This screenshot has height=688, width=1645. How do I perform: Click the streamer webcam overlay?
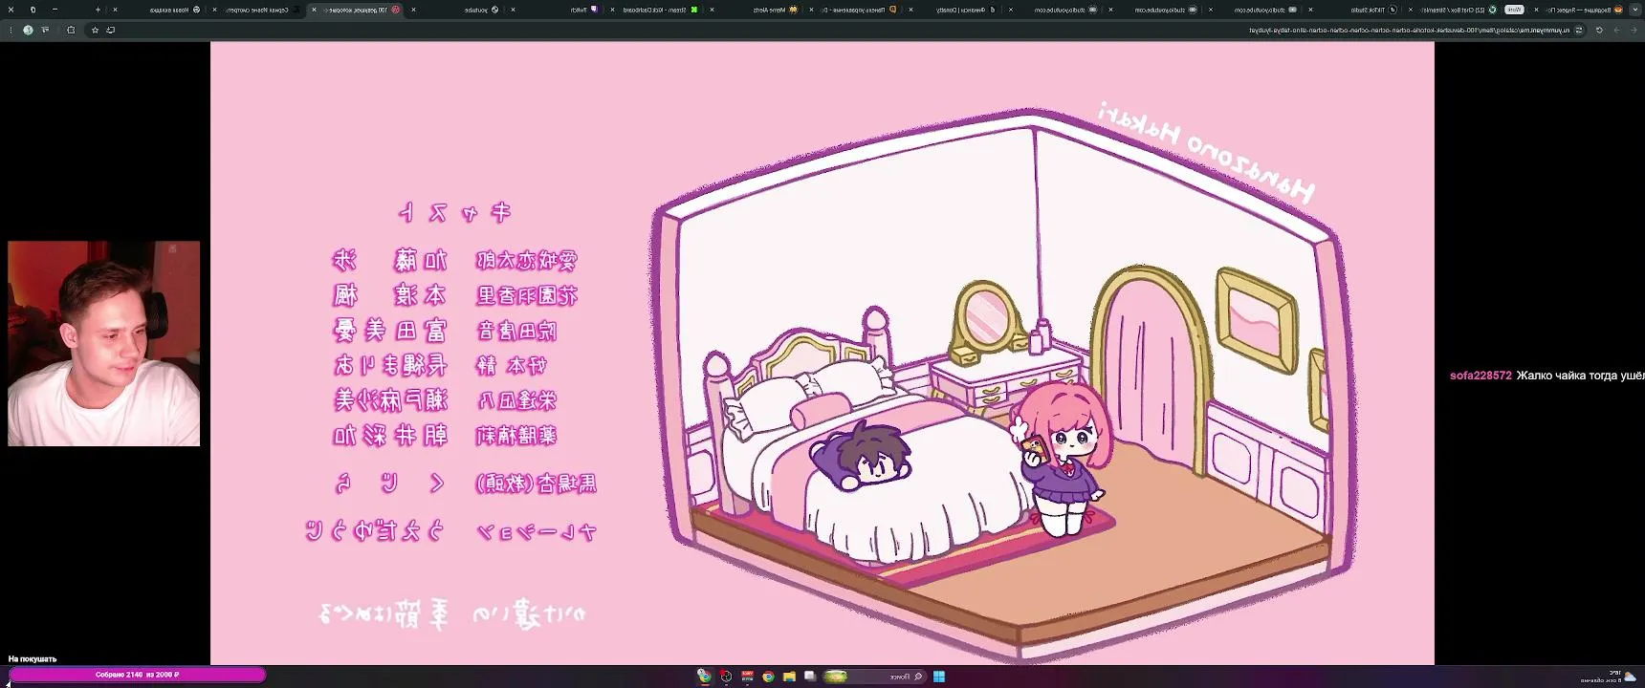pyautogui.click(x=104, y=343)
